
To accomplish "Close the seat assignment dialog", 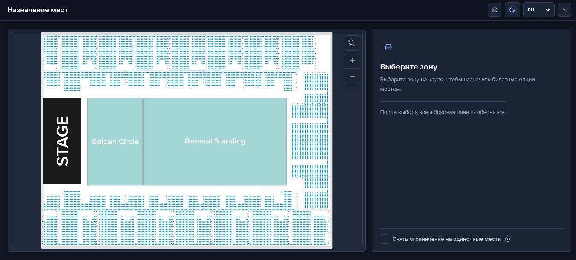I will click(564, 10).
